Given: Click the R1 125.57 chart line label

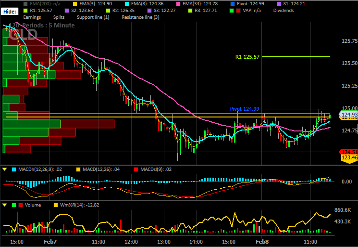Looking at the screenshot, I should point(247,57).
